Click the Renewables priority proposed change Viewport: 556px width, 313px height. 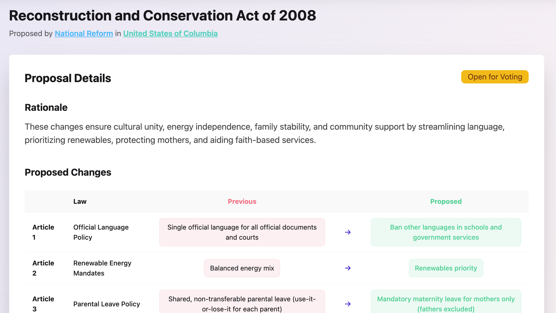[x=446, y=268]
